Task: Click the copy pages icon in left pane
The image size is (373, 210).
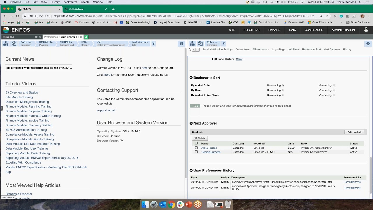Action: tap(14, 43)
